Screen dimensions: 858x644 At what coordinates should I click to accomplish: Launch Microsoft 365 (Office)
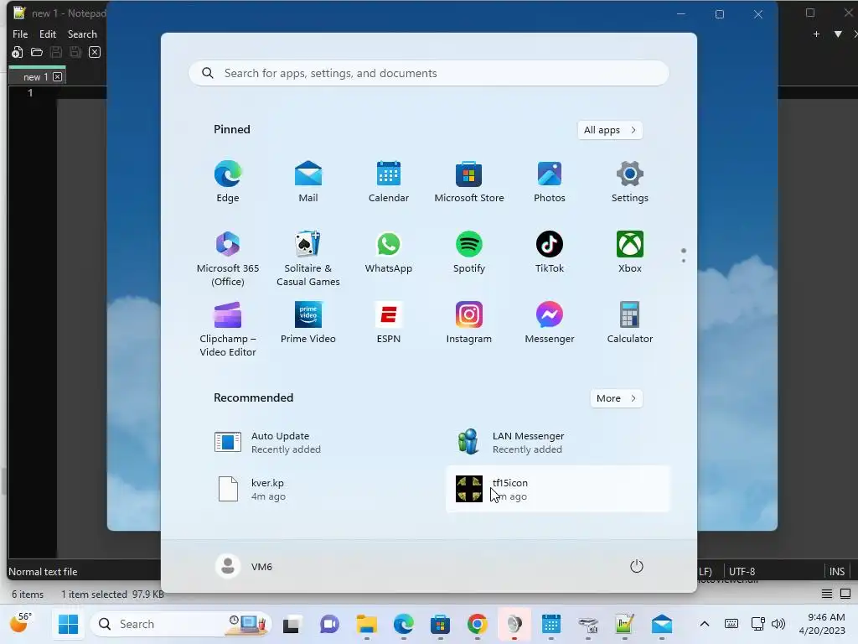(228, 258)
